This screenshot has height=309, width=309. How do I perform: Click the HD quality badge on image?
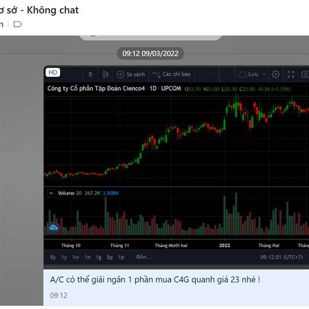pos(53,73)
